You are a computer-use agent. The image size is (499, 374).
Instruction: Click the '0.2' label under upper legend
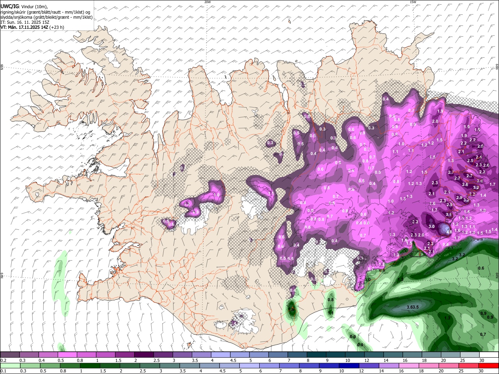[3, 360]
